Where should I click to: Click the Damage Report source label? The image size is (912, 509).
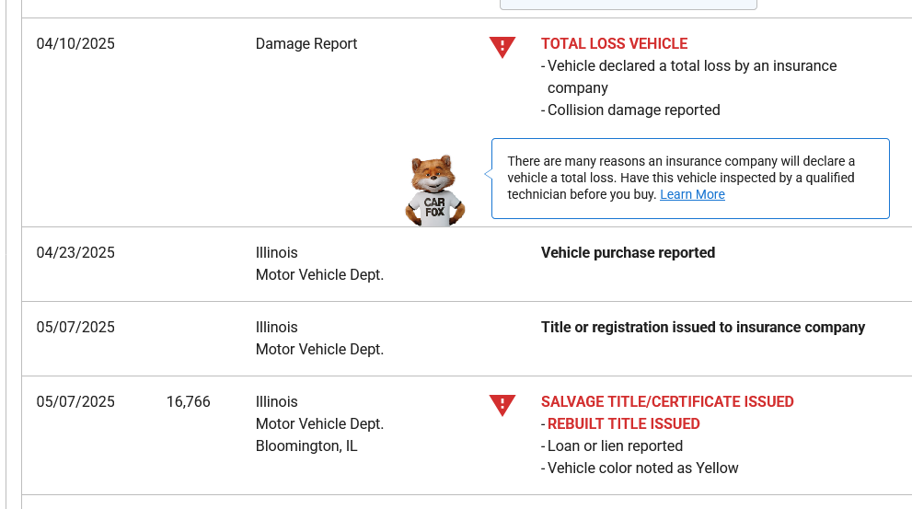coord(306,43)
